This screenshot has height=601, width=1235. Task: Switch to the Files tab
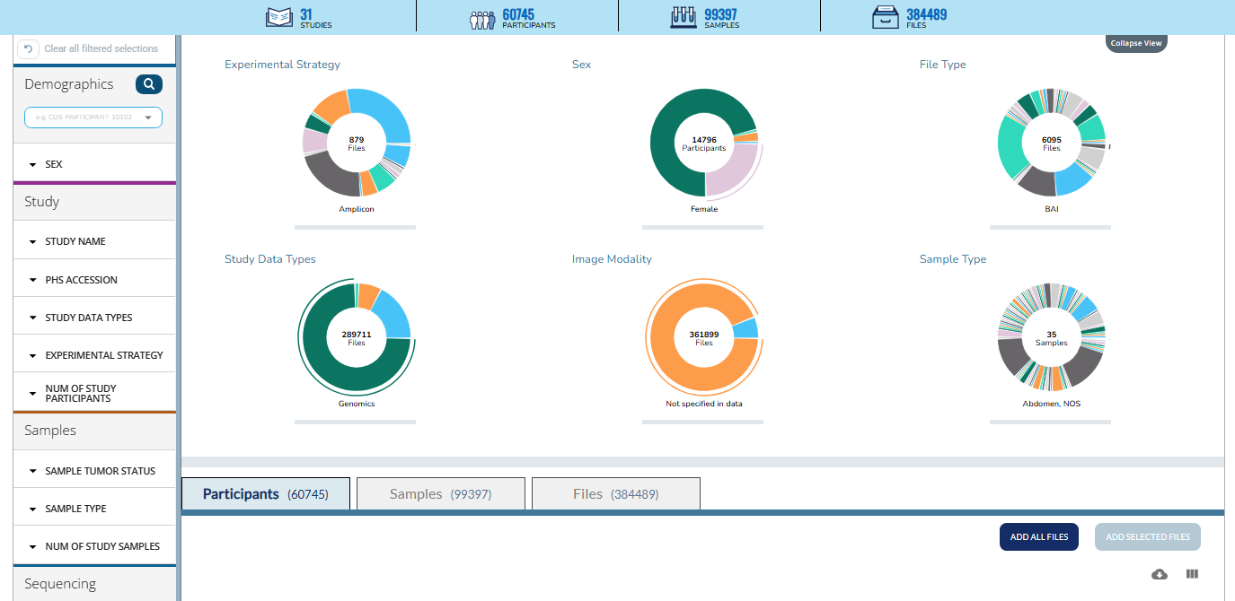click(x=616, y=494)
